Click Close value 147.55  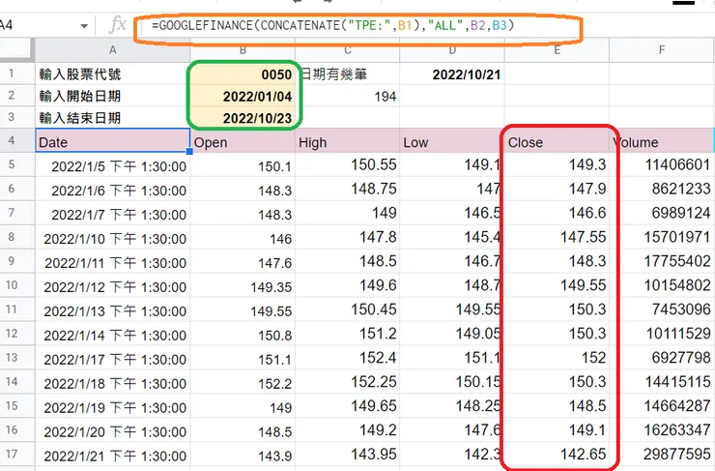[x=557, y=237]
